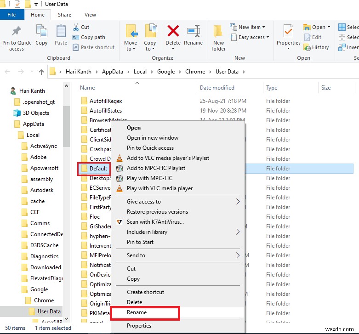Choose Properties in the context menu
Image resolution: width=359 pixels, height=334 pixels.
[139, 326]
